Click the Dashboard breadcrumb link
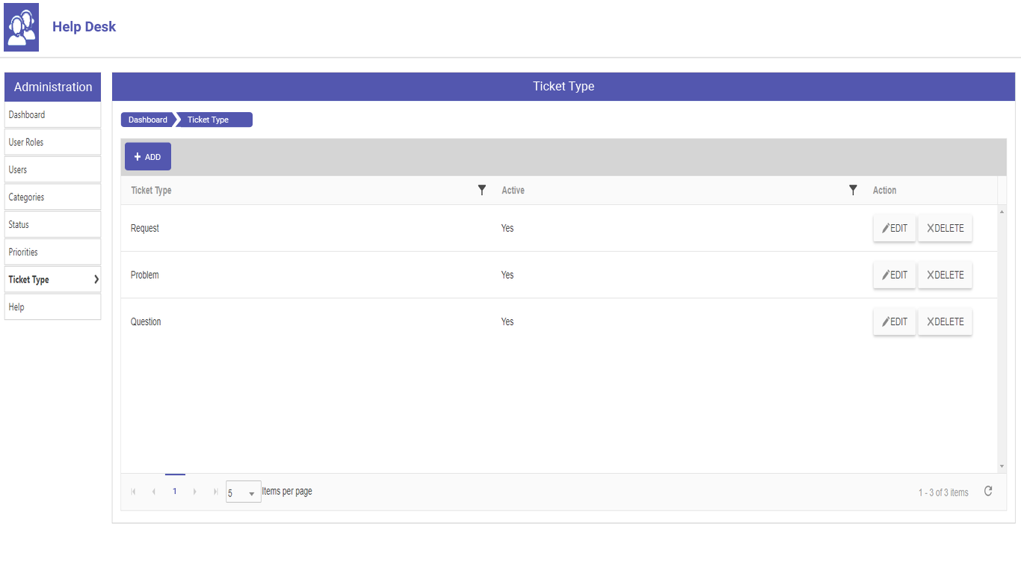 click(148, 120)
